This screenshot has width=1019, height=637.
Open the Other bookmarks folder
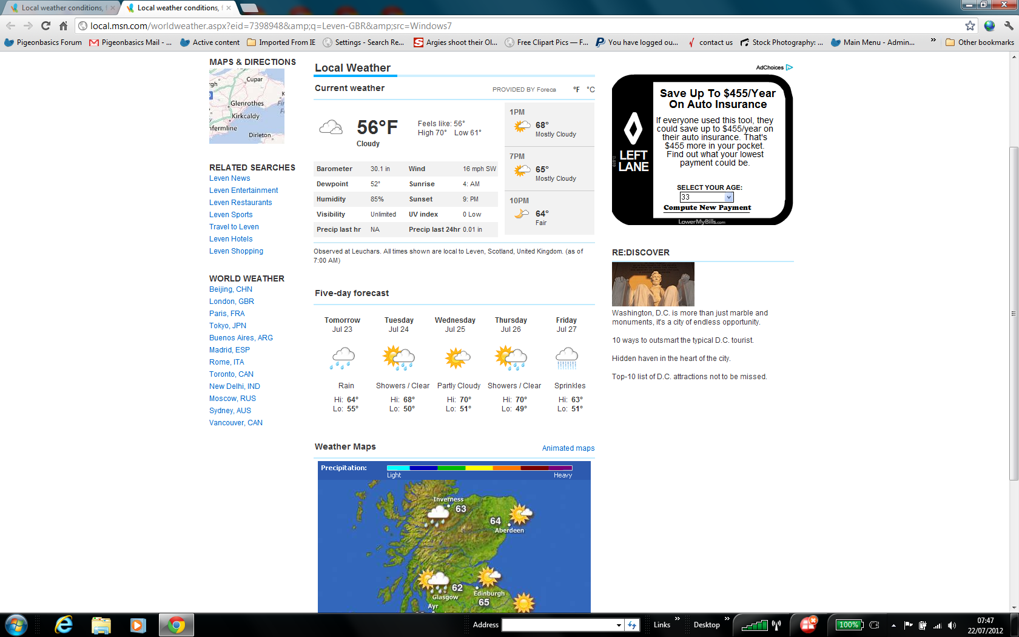coord(980,42)
